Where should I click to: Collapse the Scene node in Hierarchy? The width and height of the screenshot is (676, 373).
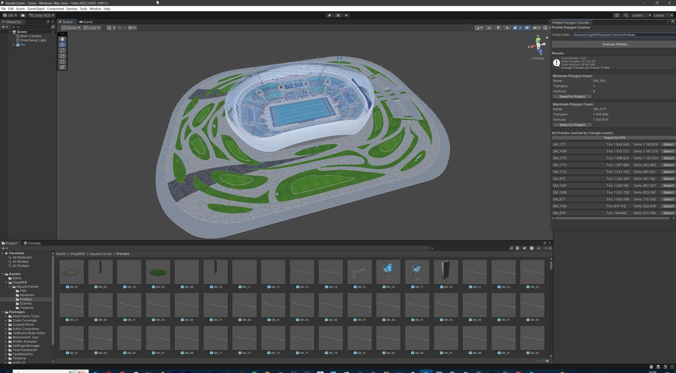pyautogui.click(x=10, y=32)
